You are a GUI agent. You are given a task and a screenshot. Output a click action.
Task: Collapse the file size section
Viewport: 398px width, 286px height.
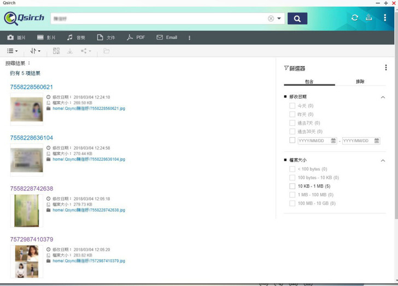click(383, 161)
